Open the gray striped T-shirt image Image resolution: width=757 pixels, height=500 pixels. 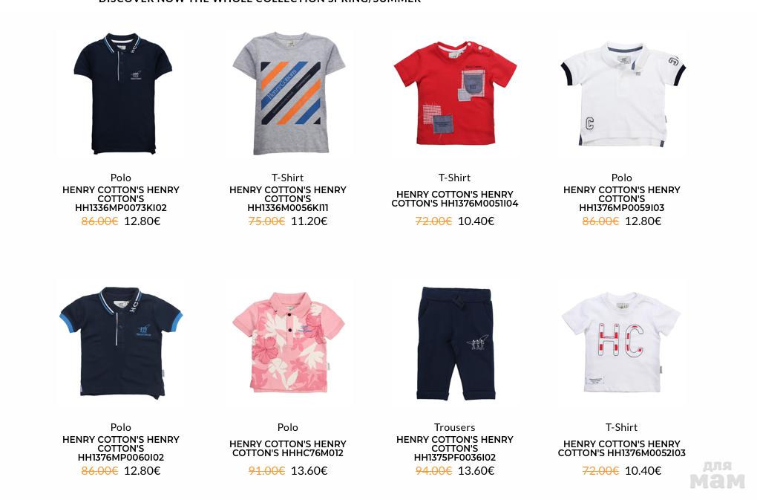coord(288,93)
